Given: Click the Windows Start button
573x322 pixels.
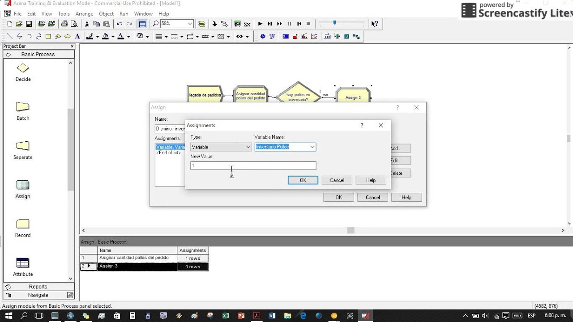Looking at the screenshot, I should click(8, 316).
